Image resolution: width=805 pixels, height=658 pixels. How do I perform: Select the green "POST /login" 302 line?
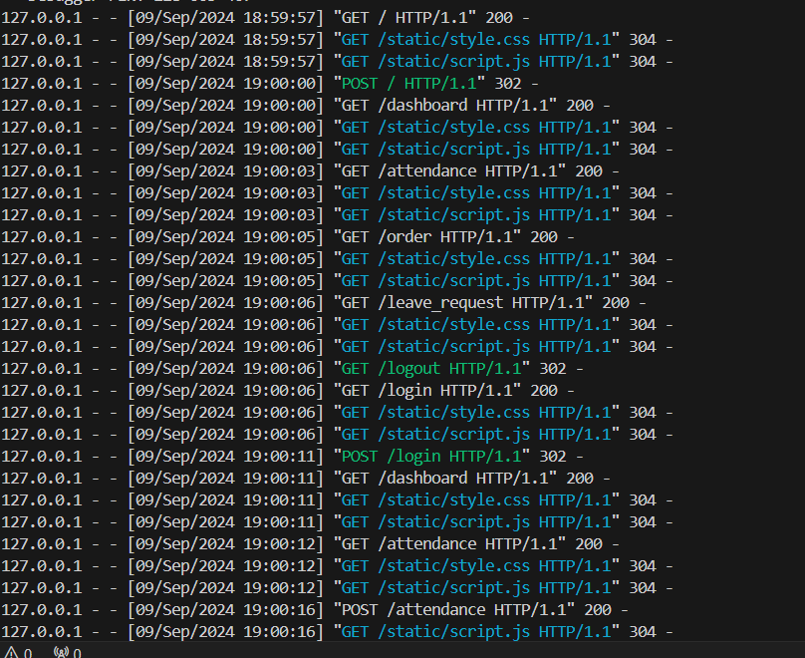pyautogui.click(x=292, y=457)
